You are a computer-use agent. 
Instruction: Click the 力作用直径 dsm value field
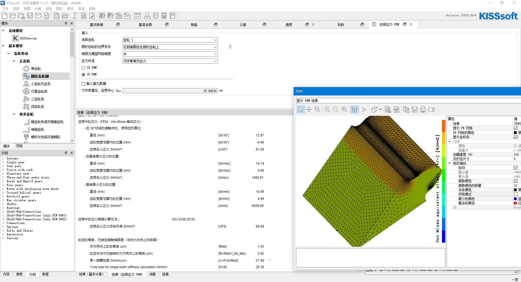170,91
